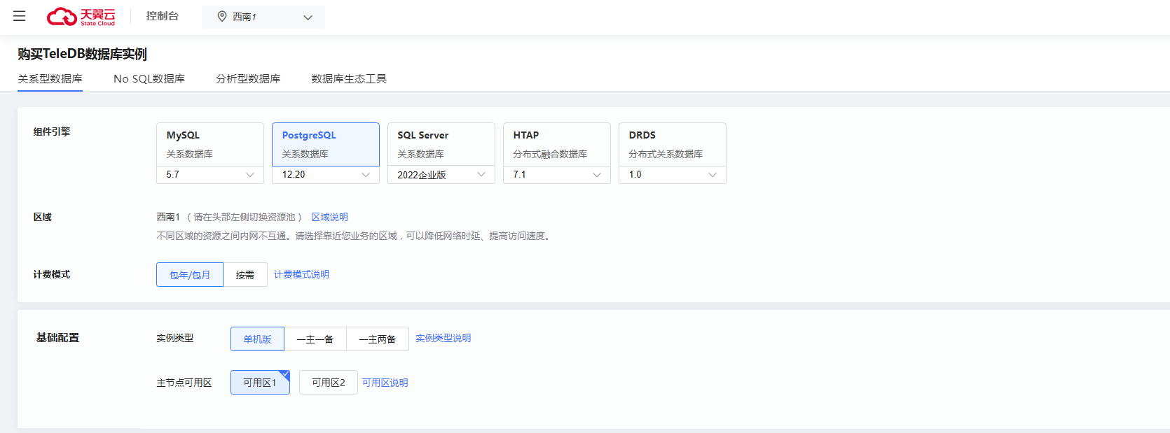Image resolution: width=1170 pixels, height=433 pixels.
Task: Open the 区域说明 link
Action: [x=329, y=217]
